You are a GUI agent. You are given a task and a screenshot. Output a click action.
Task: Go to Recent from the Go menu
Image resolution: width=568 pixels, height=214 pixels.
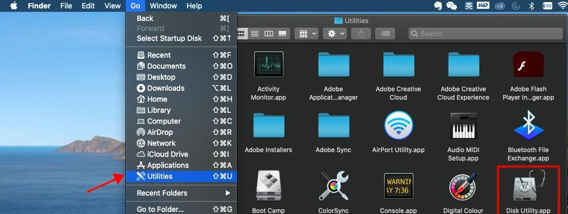[x=181, y=55]
